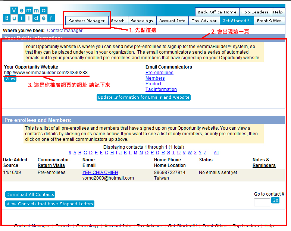Filter contacts by letter P
The width and height of the screenshot is (291, 231).
click(x=152, y=153)
